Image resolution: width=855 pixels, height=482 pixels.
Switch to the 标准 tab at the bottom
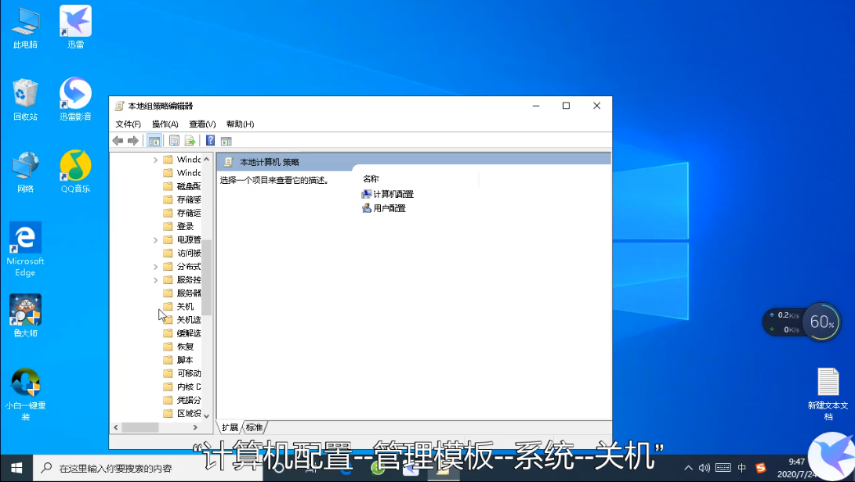[253, 426]
